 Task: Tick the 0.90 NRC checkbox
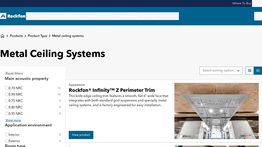click(7, 94)
